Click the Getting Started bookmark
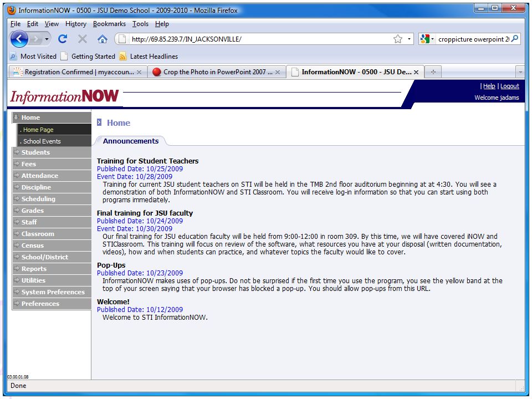The image size is (532, 399). [x=88, y=57]
